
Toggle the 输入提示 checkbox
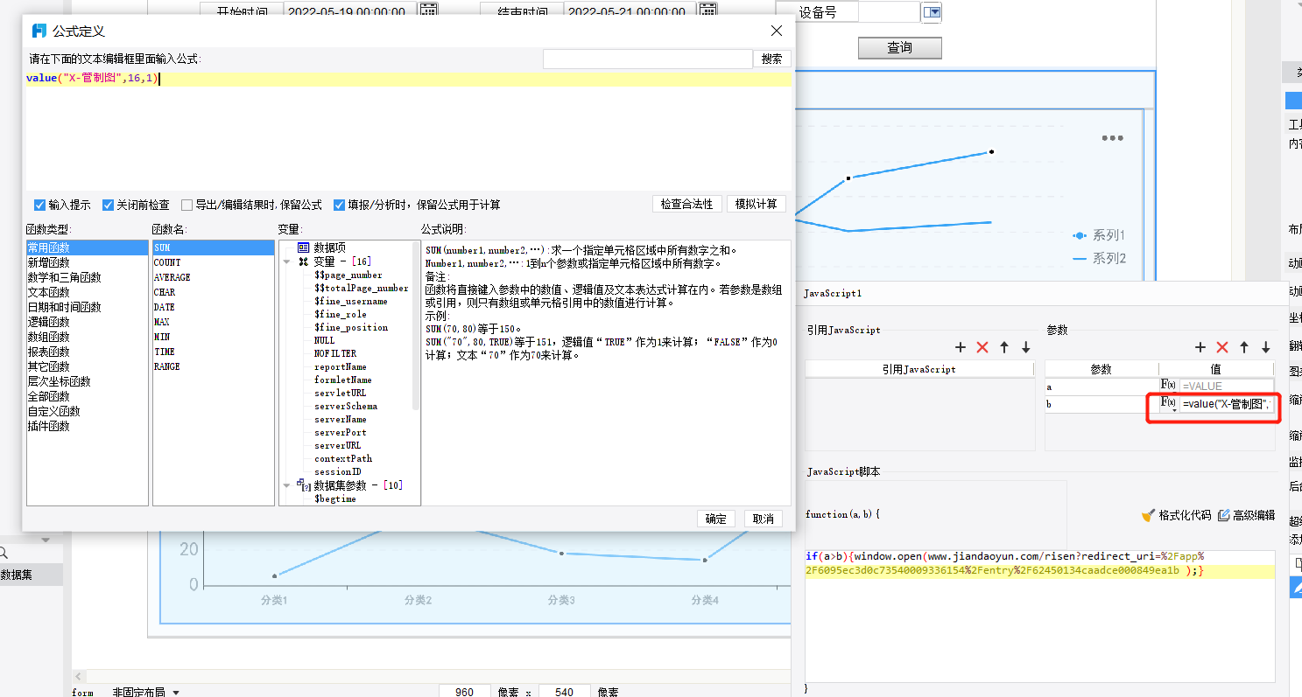click(x=39, y=205)
